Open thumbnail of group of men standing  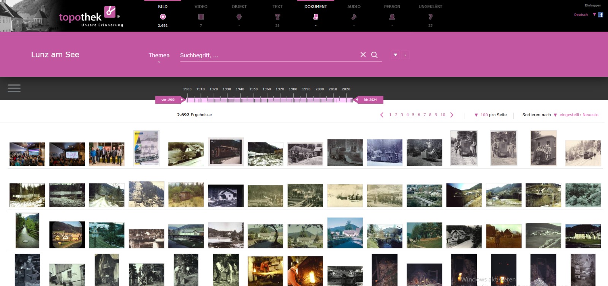click(107, 154)
